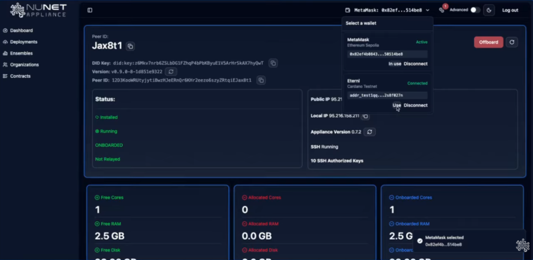Click the Free Disk plus icon
Screen dimensions: 533x260
click(97, 250)
